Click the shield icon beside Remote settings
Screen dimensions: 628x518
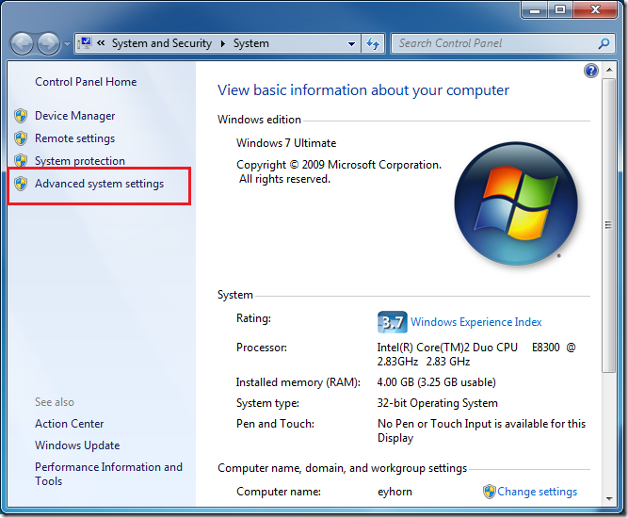click(21, 138)
